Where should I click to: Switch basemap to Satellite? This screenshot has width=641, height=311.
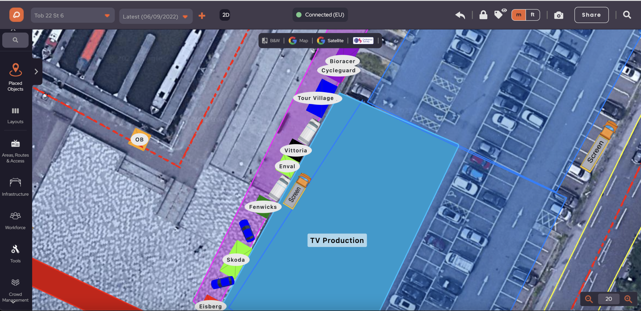330,41
